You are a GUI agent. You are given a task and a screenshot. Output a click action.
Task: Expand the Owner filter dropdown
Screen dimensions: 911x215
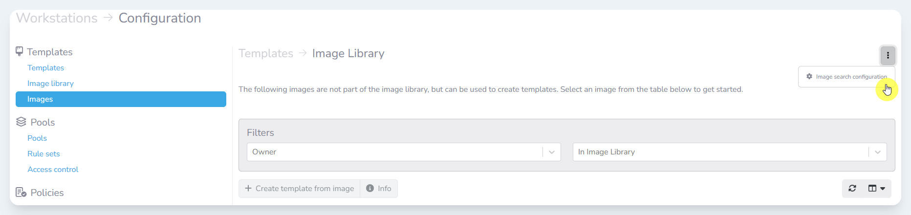(552, 152)
